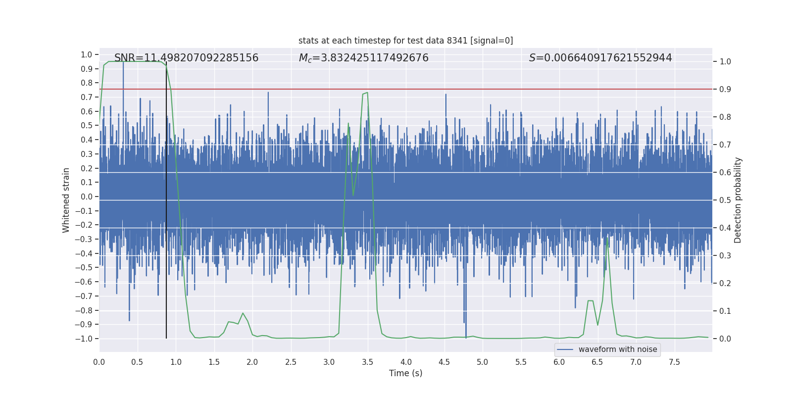Viewport: 792px width, 396px height.
Task: Click the x-axis tick label 5.0
Action: 483,362
